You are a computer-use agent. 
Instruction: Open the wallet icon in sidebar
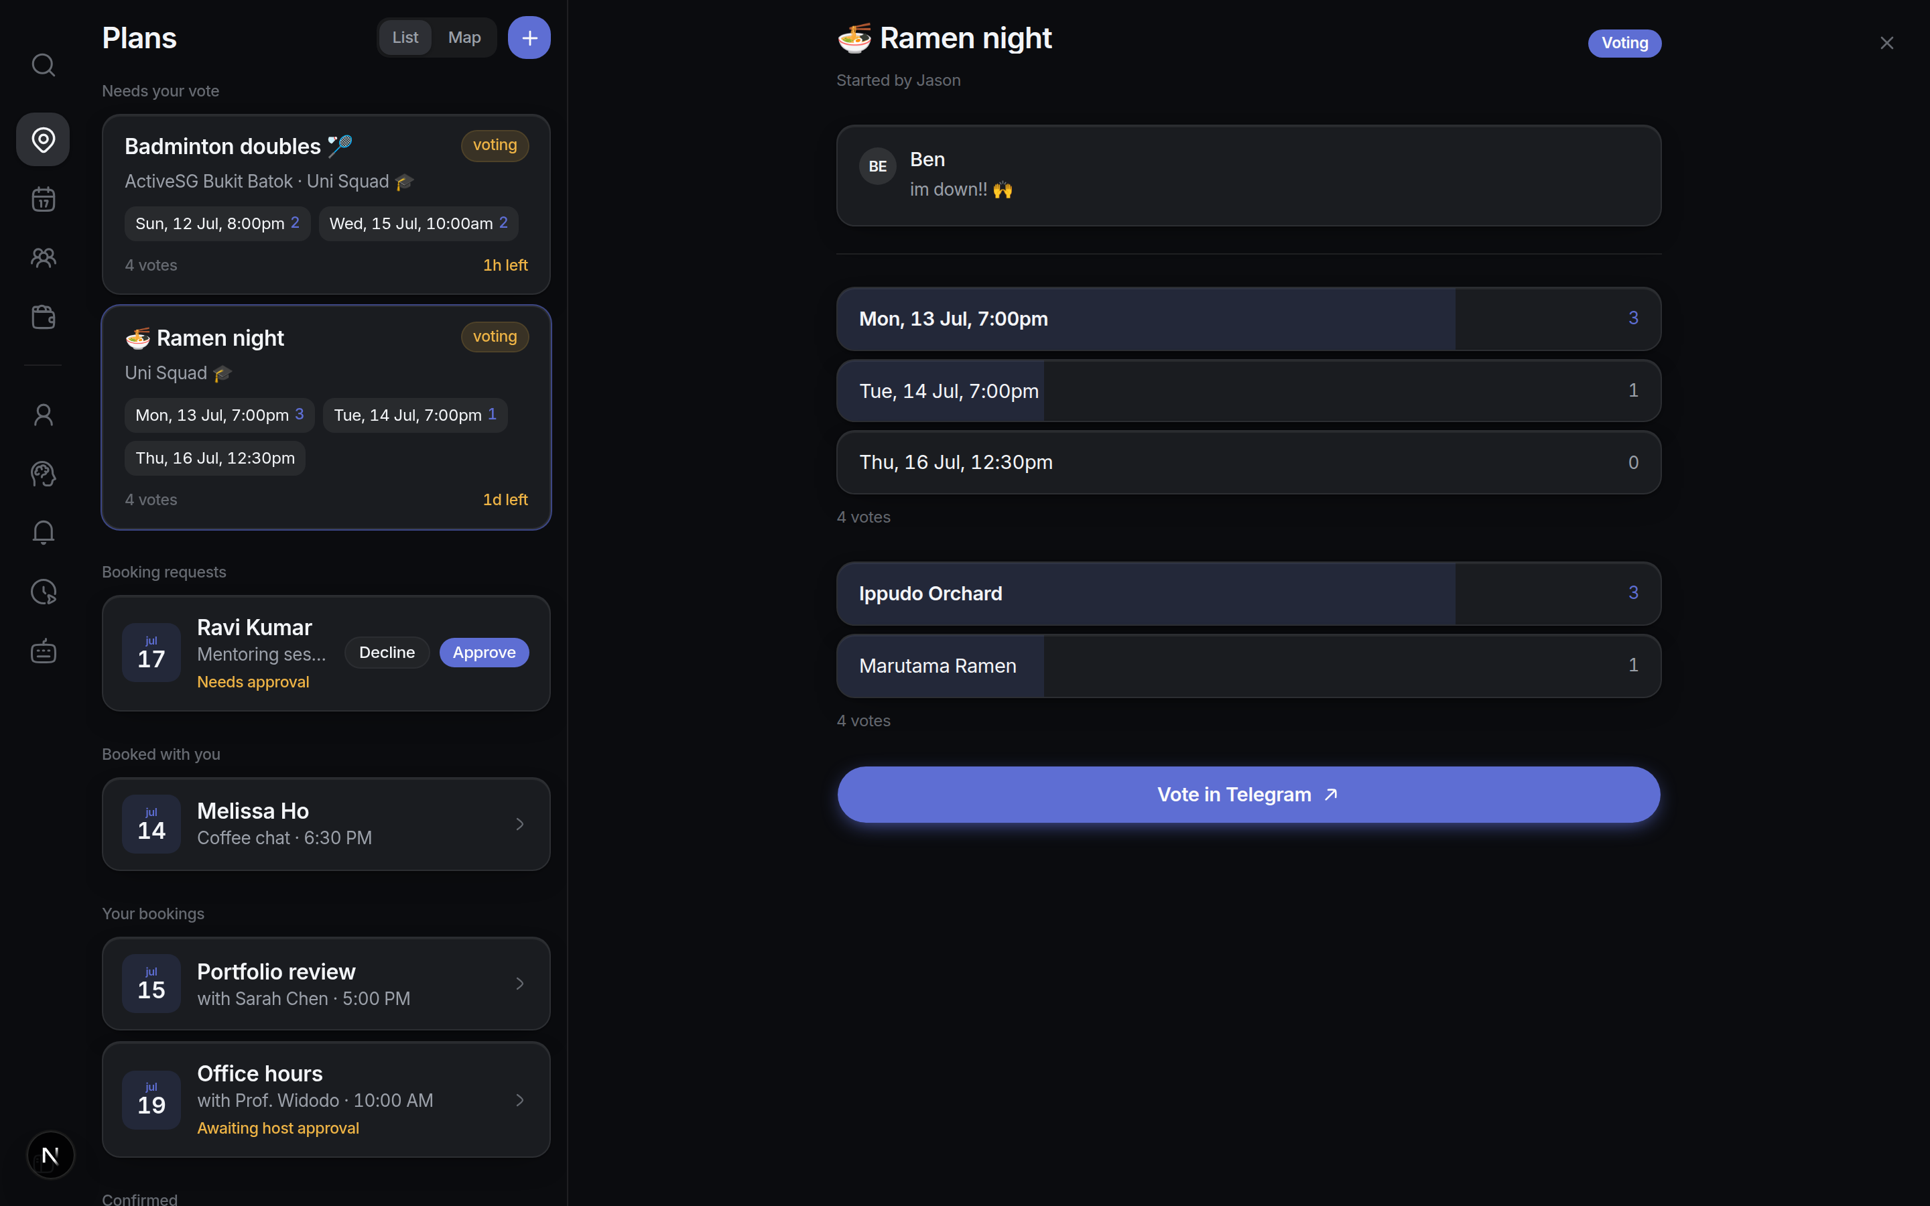(x=43, y=317)
